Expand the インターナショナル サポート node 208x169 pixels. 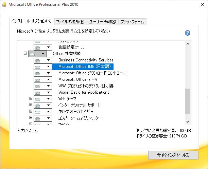coord(31,105)
